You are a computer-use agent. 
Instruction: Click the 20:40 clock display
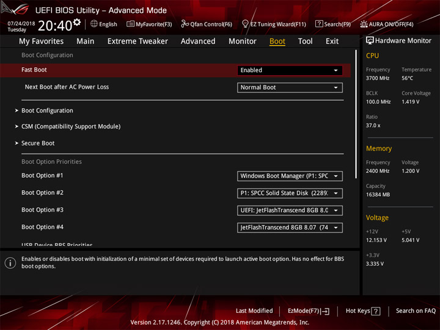(55, 26)
